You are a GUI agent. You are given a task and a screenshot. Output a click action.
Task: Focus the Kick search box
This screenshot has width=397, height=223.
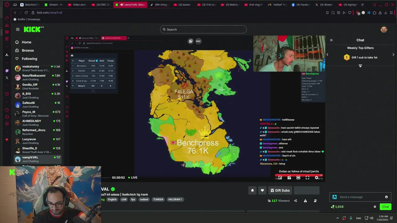point(203,29)
